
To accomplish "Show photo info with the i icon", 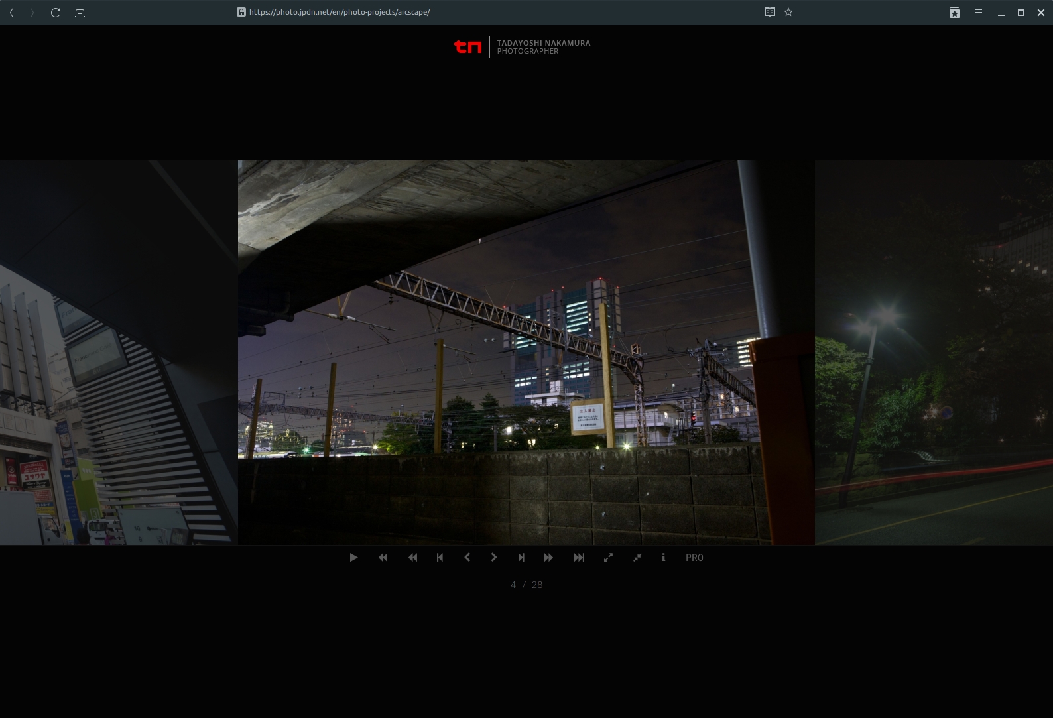I will (x=663, y=558).
